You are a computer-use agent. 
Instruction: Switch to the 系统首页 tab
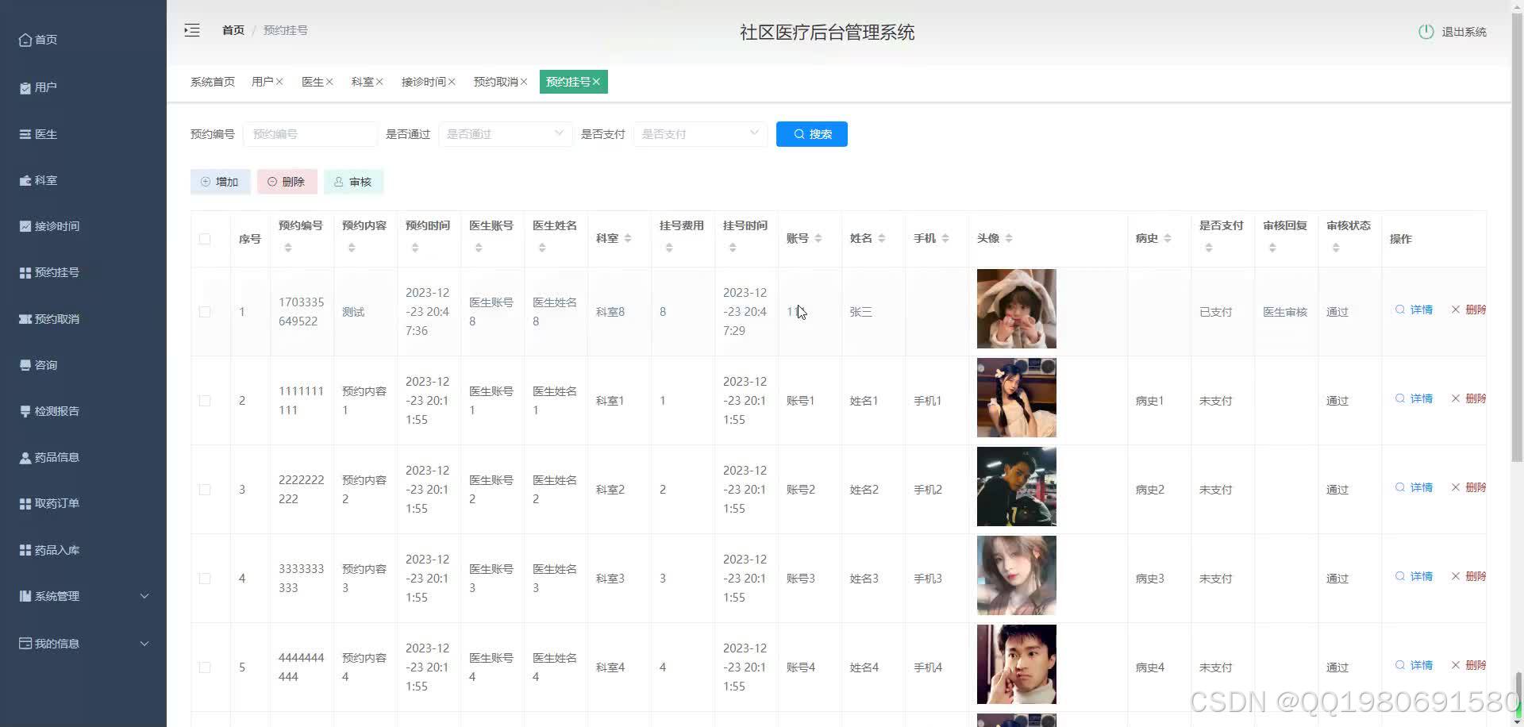click(x=213, y=82)
